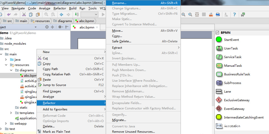Click the export to PNG icon
Screen dimensions: 269x134
click(x=218, y=14)
